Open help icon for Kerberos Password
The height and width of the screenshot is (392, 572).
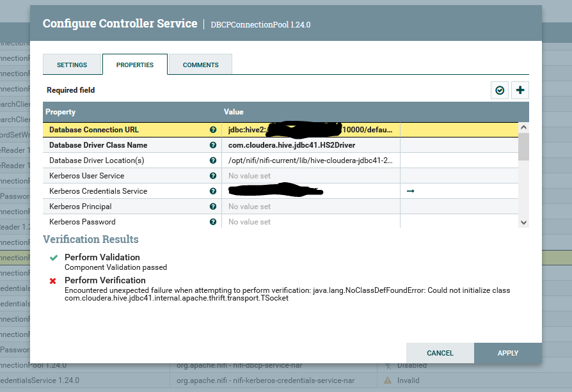tap(213, 222)
